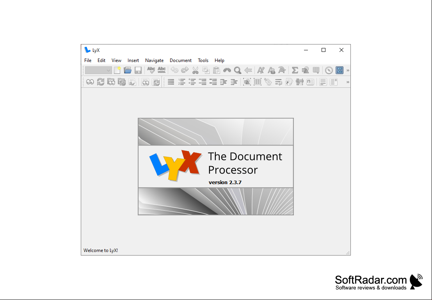Toggle the outline pane (compass icon)
The height and width of the screenshot is (300, 432).
click(x=329, y=70)
